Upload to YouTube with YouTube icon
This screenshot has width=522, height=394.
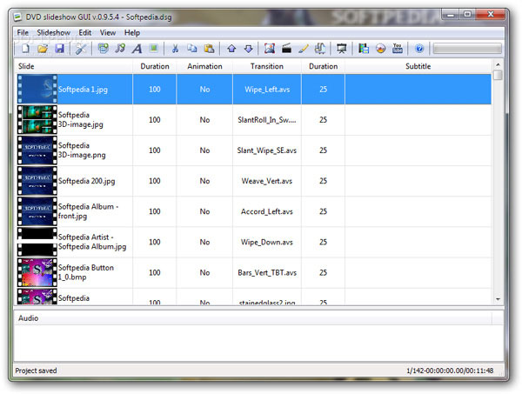(398, 49)
